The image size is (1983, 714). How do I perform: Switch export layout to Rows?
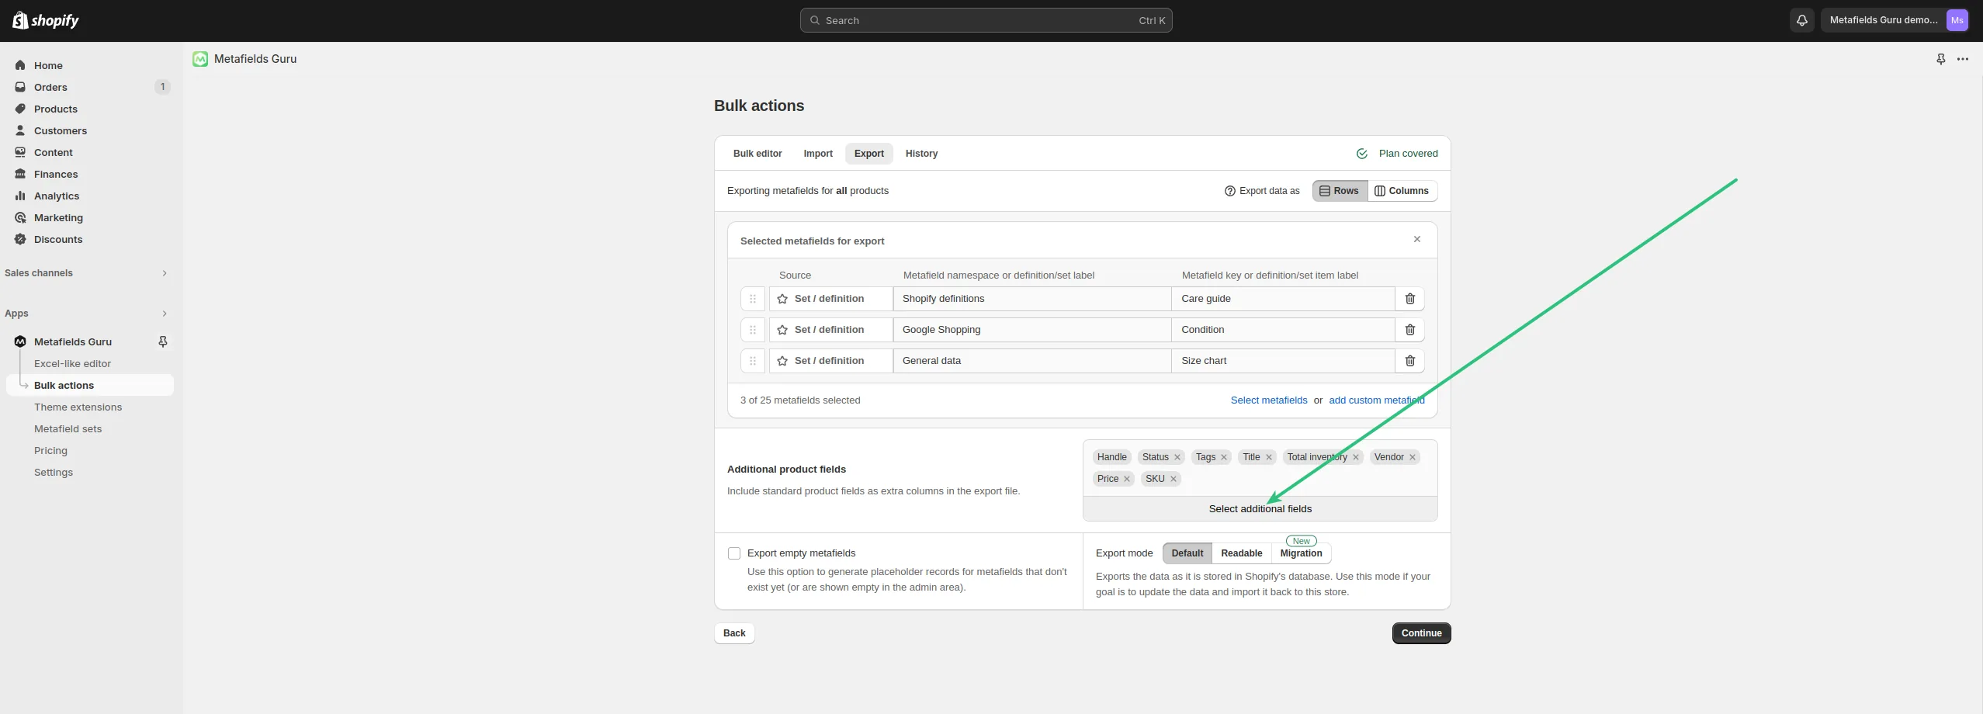pos(1340,191)
